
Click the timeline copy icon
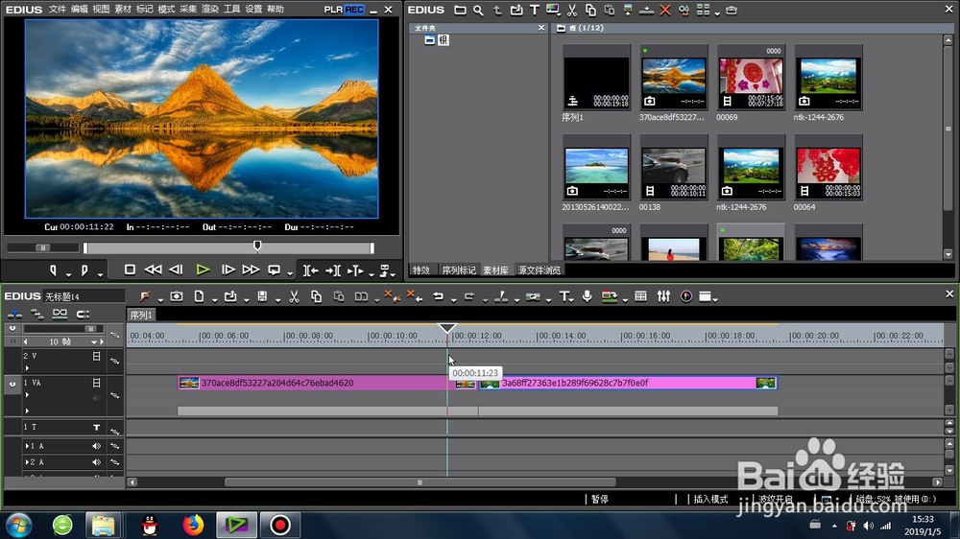pyautogui.click(x=316, y=296)
